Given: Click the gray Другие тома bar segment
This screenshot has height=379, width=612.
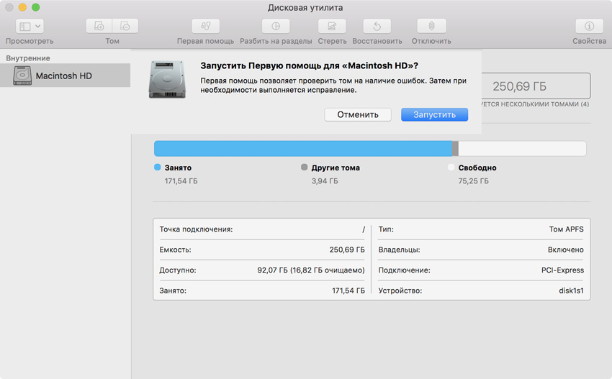Looking at the screenshot, I should click(455, 149).
